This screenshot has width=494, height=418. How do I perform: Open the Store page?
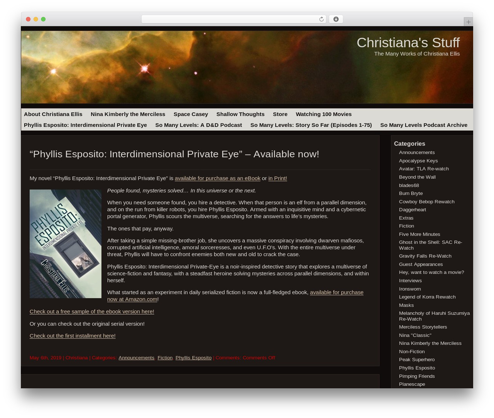click(280, 114)
